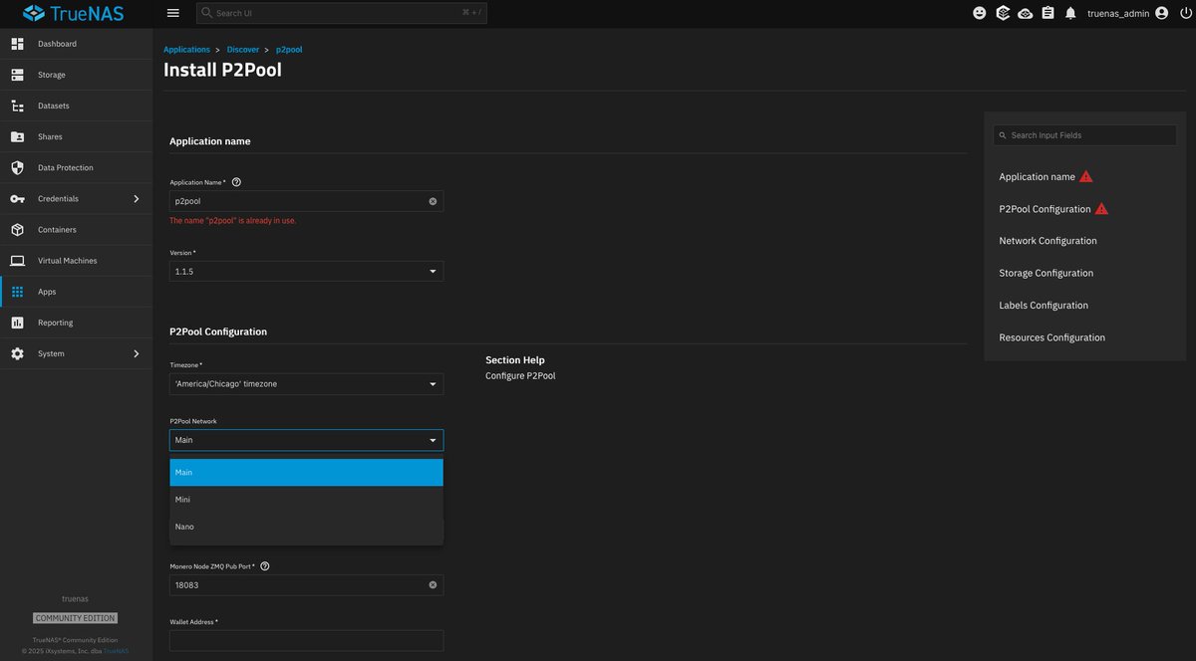
Task: Click the Install P2Pool heading
Action: 222,71
